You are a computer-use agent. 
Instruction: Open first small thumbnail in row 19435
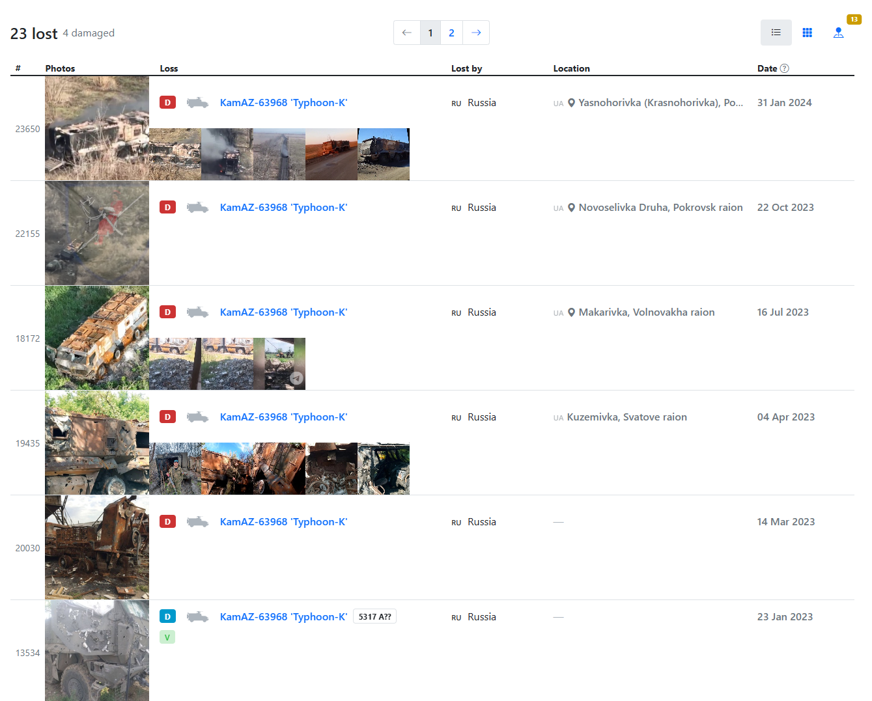[175, 469]
